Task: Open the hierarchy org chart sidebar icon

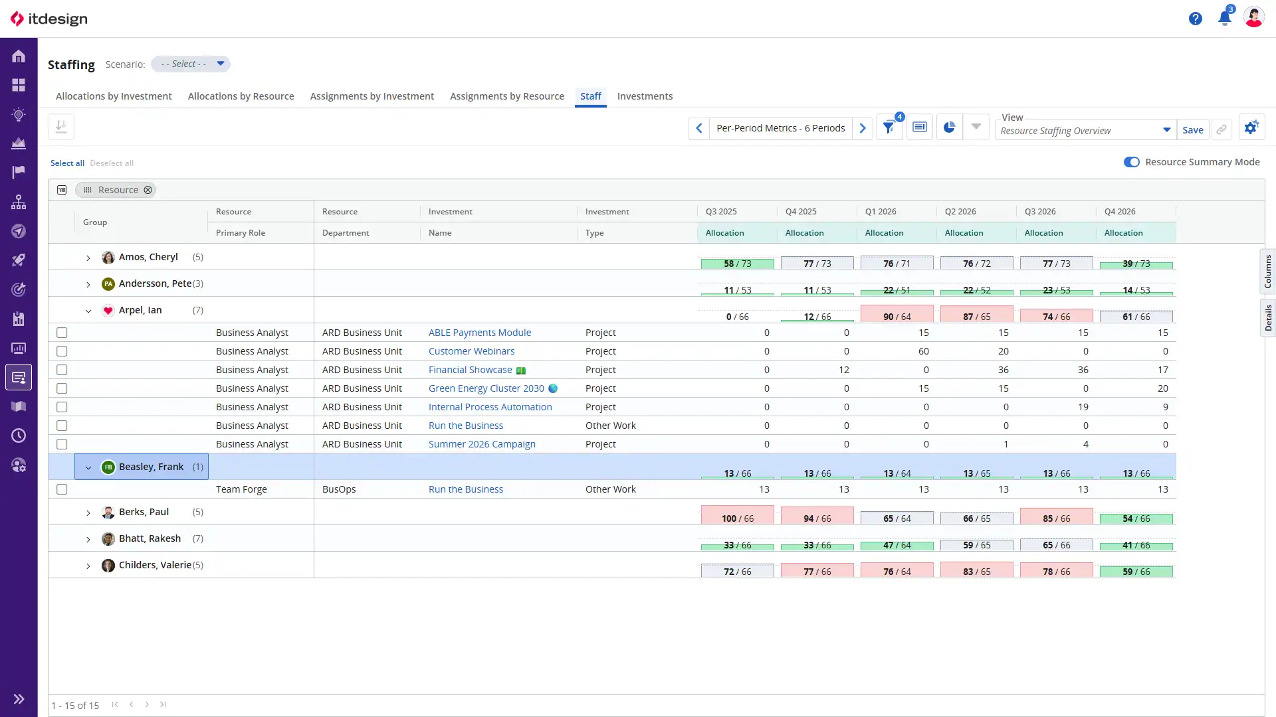Action: click(x=19, y=202)
